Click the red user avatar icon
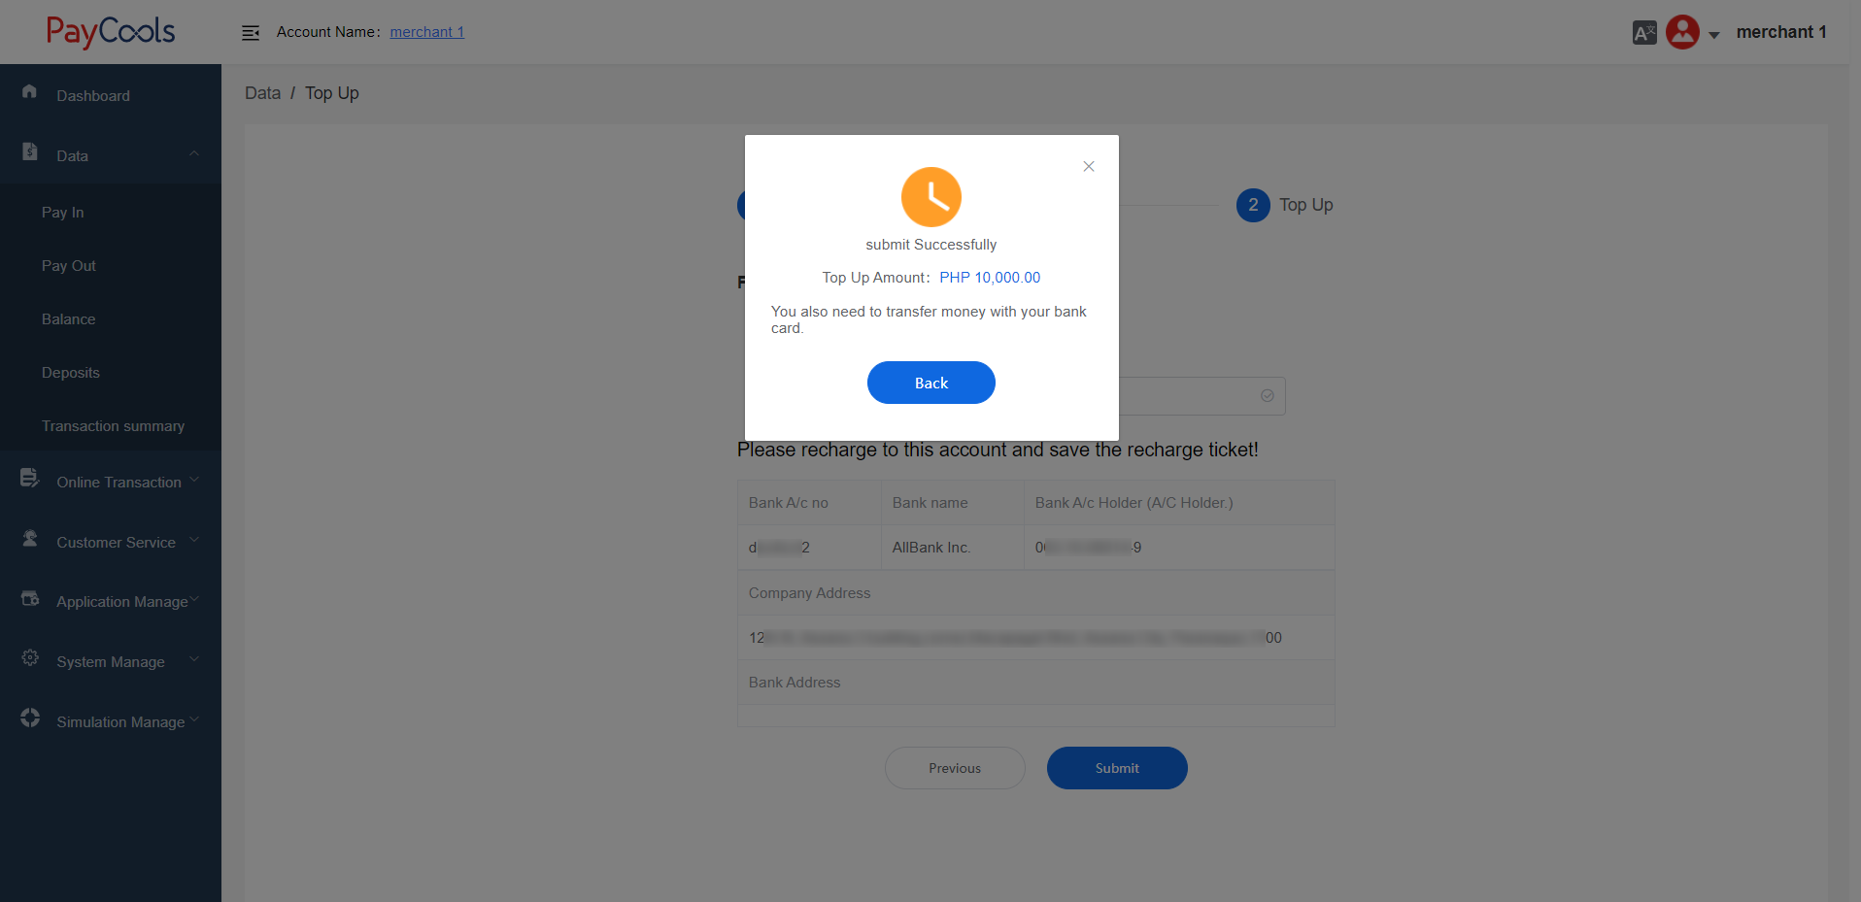This screenshot has width=1861, height=902. (1682, 32)
